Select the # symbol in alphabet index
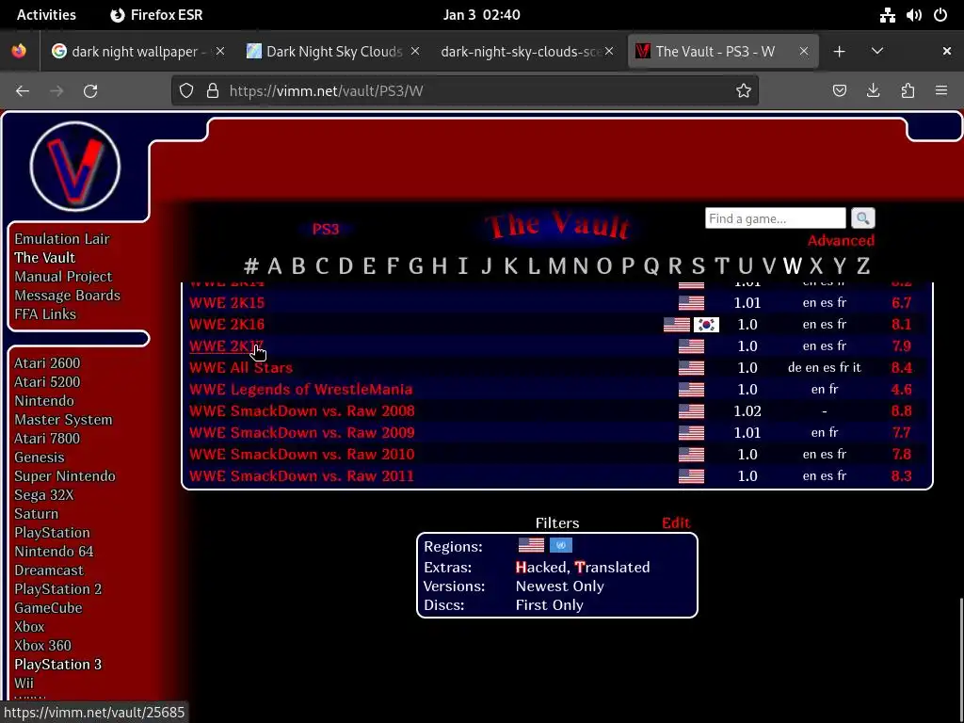Screen dimensions: 964x723 pyautogui.click(x=250, y=266)
